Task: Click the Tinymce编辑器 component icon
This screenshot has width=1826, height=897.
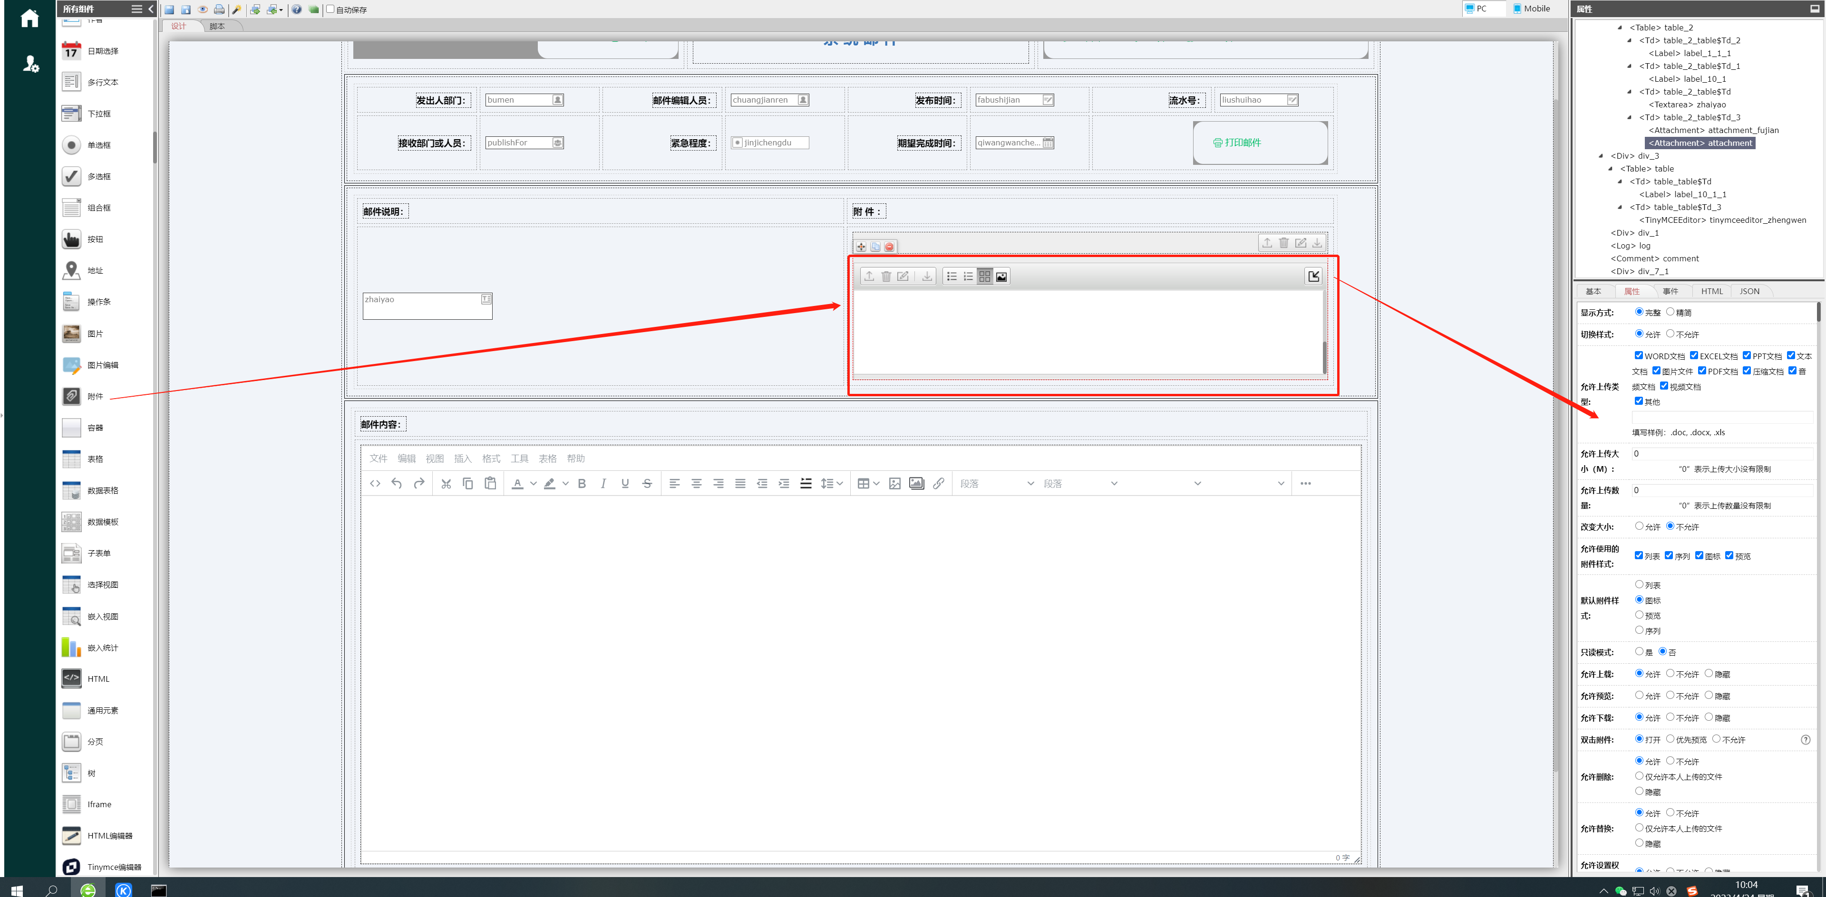Action: click(x=72, y=867)
